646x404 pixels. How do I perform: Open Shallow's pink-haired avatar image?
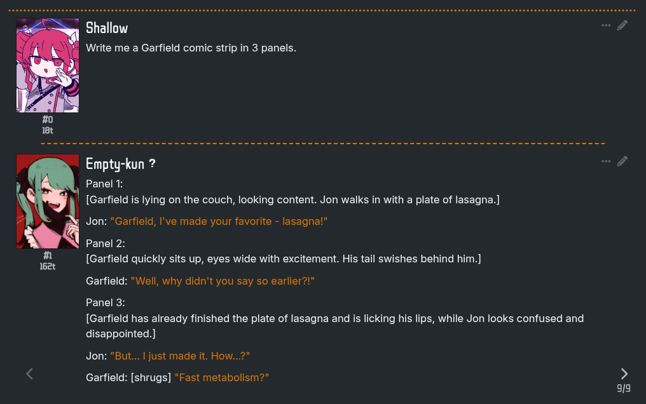coord(48,65)
